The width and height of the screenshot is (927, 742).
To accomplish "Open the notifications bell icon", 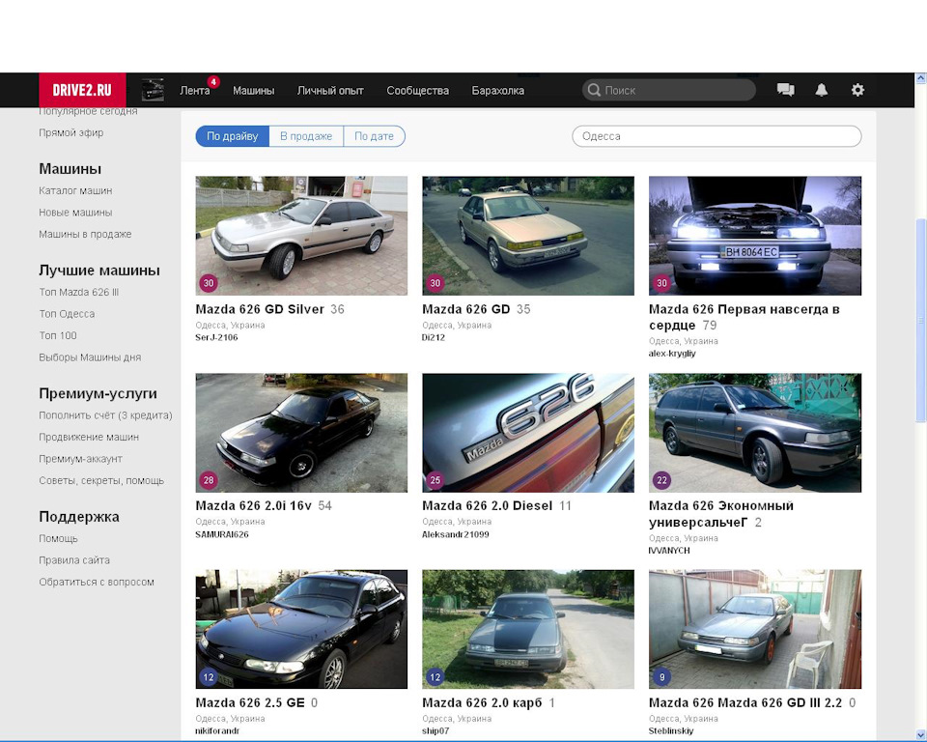I will point(821,90).
